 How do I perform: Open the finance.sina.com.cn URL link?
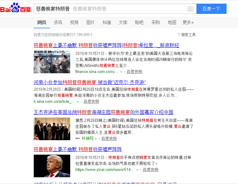pyautogui.click(x=96, y=72)
